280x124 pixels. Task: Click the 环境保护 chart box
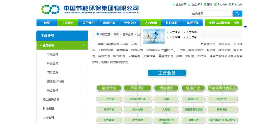[137, 88]
